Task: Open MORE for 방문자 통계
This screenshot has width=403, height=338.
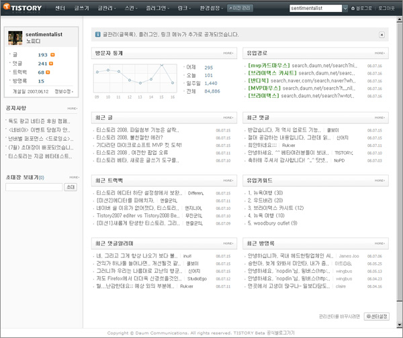Action: 228,53
